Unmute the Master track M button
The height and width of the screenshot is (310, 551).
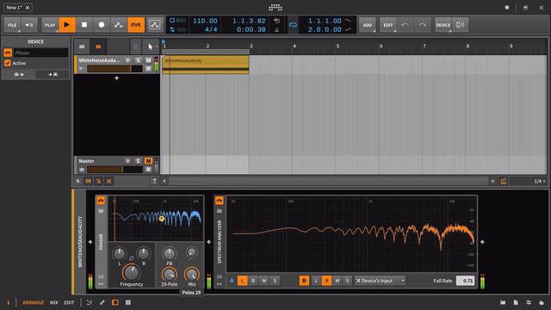click(148, 161)
